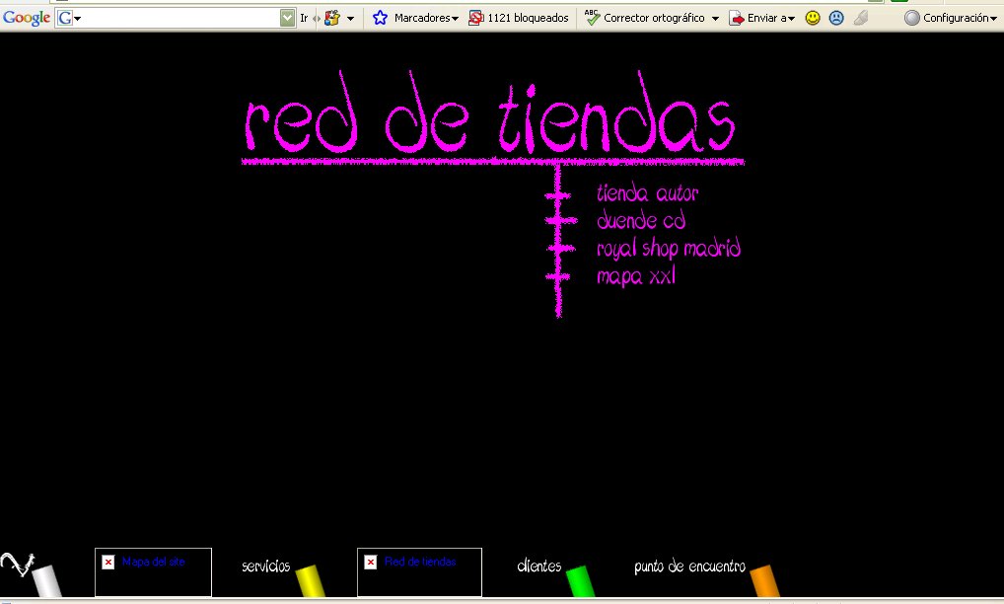Click the 'Mapa del site' broken image link
1004x604 pixels.
point(153,563)
